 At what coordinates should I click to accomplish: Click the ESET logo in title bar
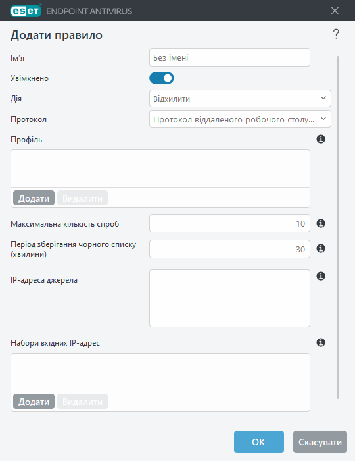(x=26, y=11)
